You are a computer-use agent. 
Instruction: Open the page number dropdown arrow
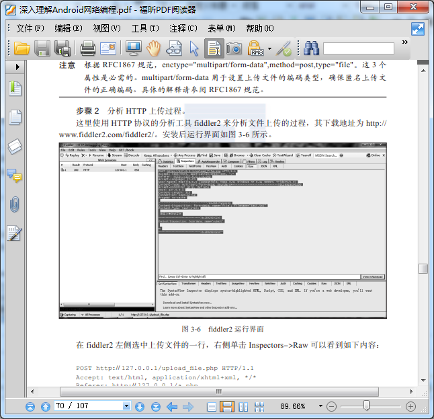(x=126, y=406)
